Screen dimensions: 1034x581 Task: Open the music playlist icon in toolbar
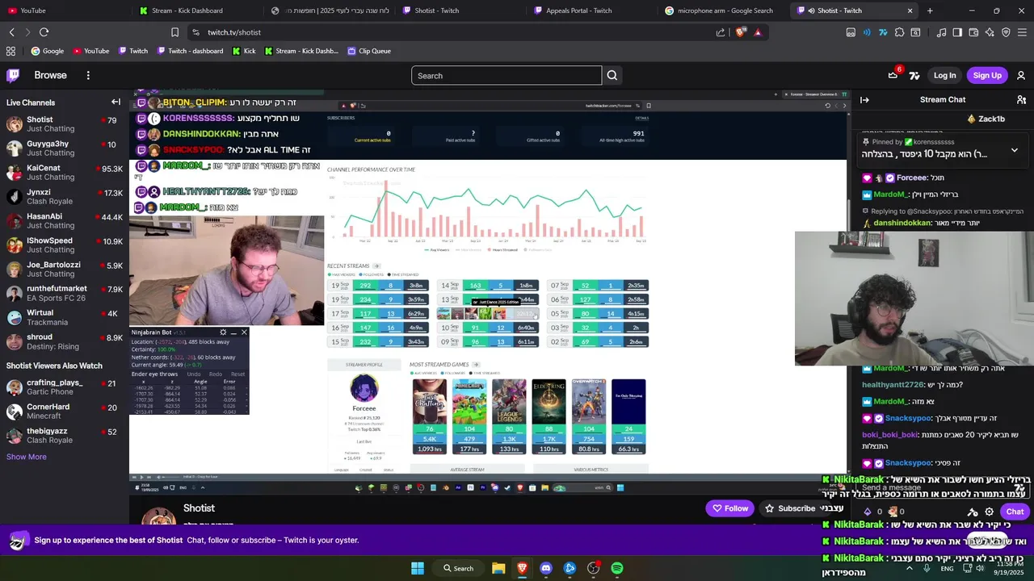point(941,32)
